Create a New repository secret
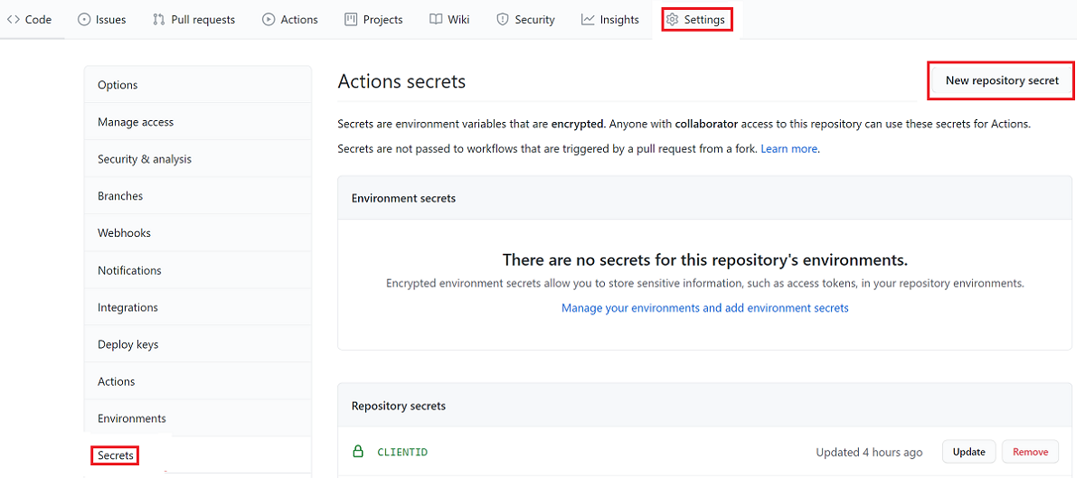 [1002, 80]
